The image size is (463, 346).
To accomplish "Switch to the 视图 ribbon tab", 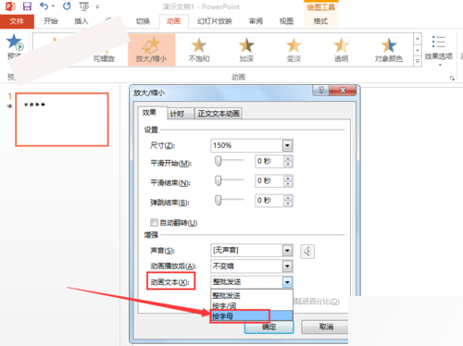I will click(286, 21).
